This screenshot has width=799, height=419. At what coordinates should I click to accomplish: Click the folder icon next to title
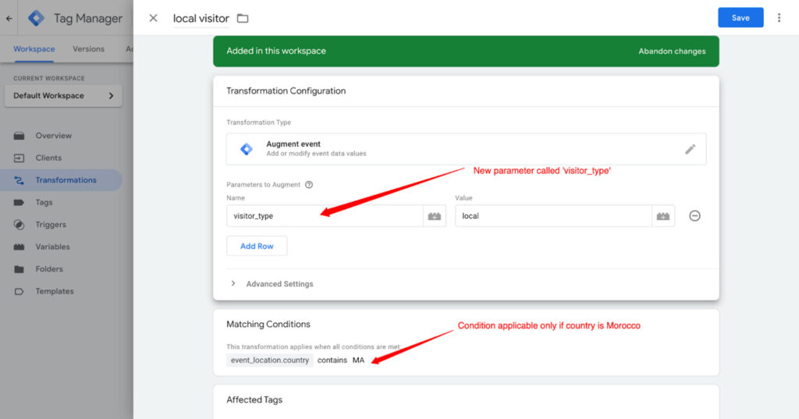coord(242,18)
